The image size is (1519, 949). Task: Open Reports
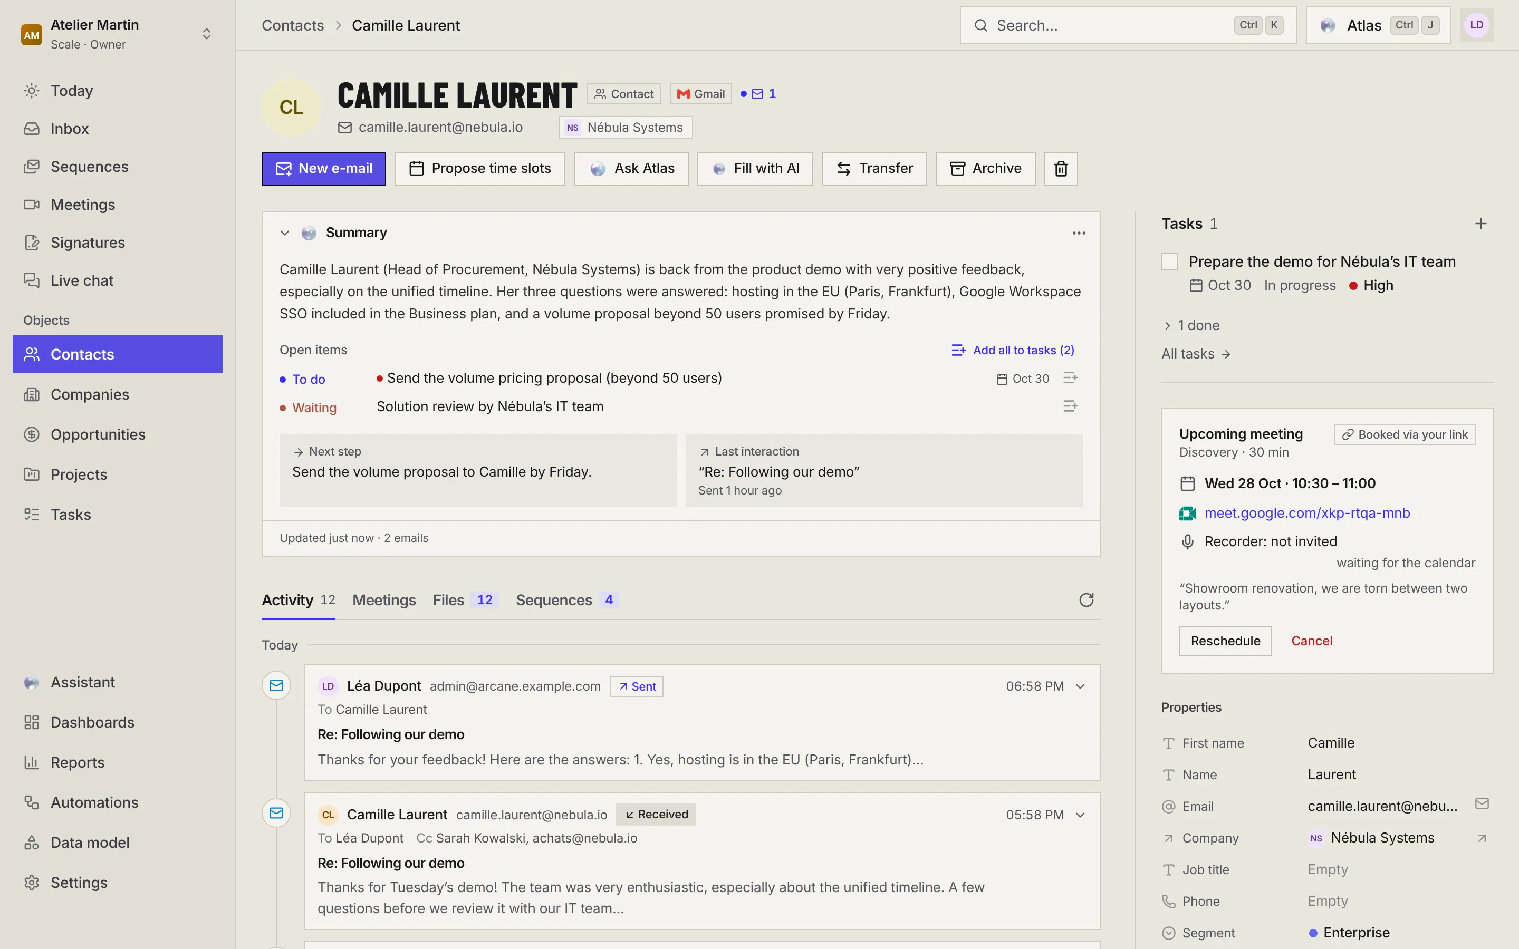tap(118, 762)
